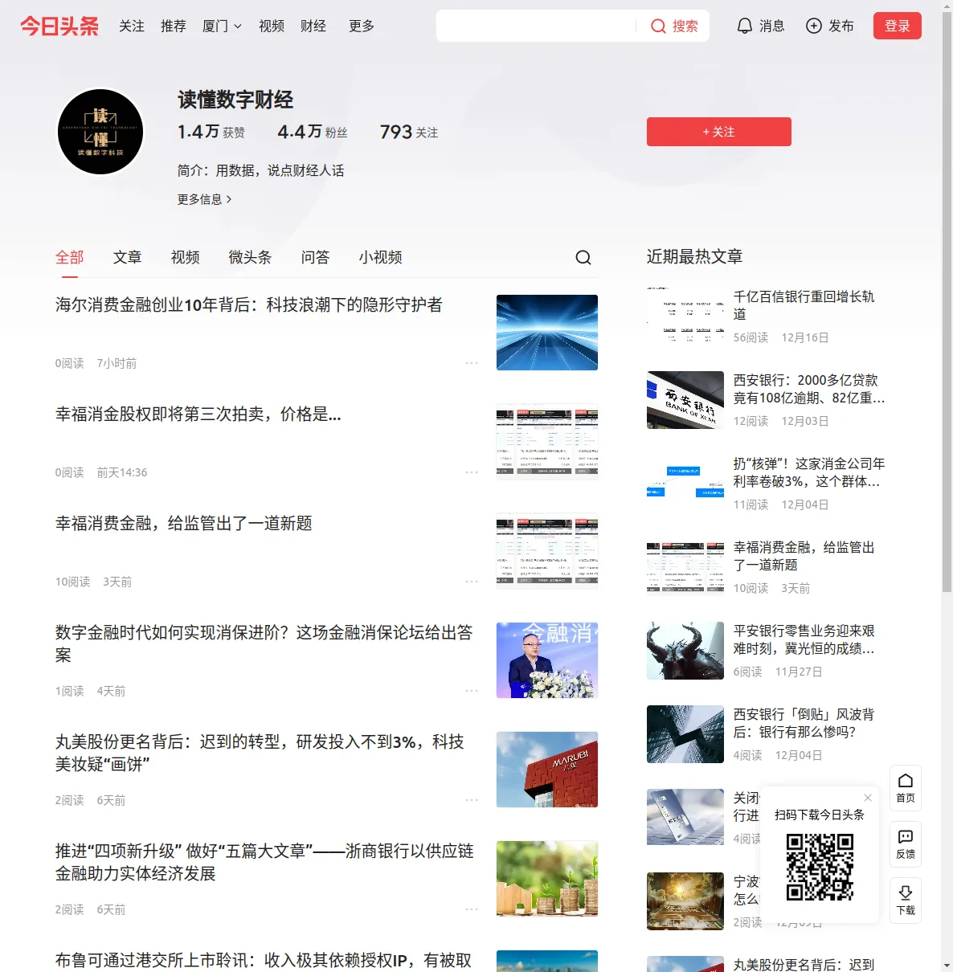Open more options for 丸美股份 article

tap(472, 800)
